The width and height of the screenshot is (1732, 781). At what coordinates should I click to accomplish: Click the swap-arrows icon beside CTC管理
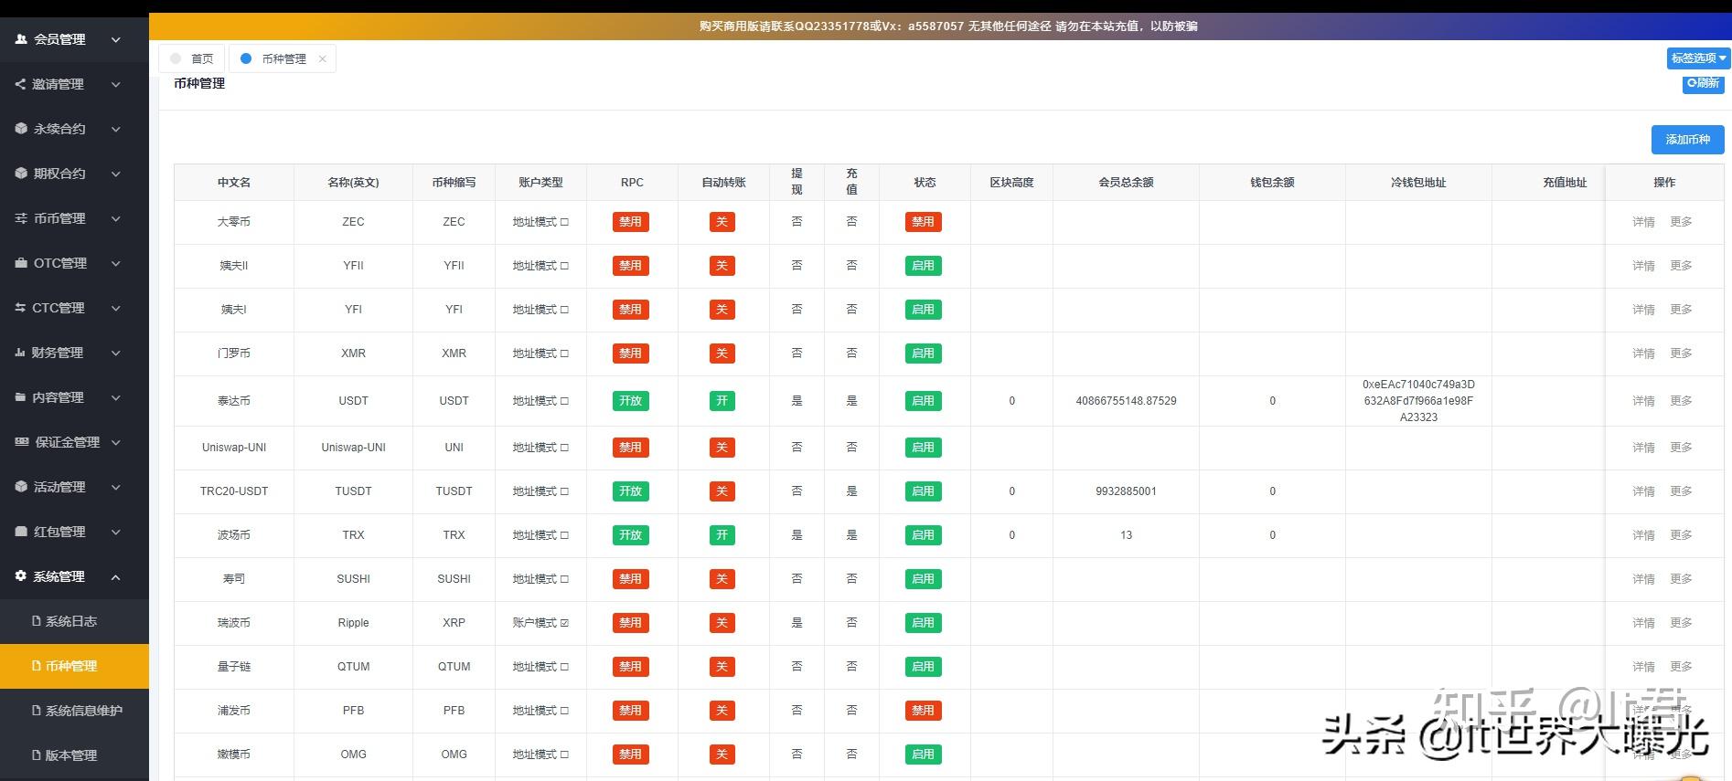[20, 308]
